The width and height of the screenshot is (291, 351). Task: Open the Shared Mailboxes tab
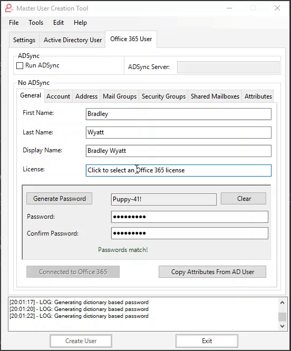(215, 96)
